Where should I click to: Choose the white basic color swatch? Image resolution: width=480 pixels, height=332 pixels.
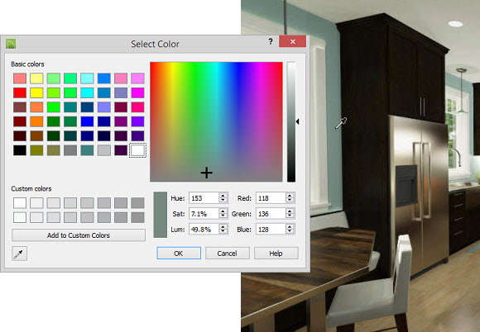point(137,150)
